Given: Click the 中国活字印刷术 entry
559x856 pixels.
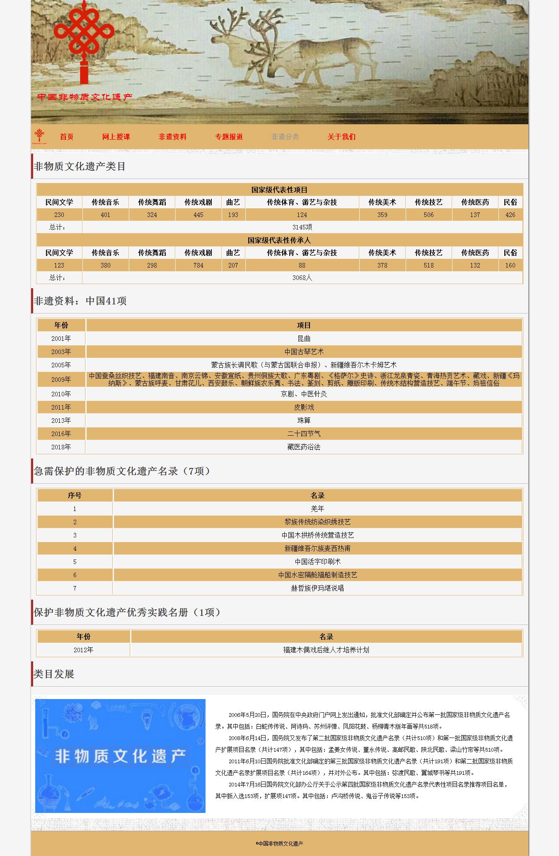Looking at the screenshot, I should [x=317, y=562].
